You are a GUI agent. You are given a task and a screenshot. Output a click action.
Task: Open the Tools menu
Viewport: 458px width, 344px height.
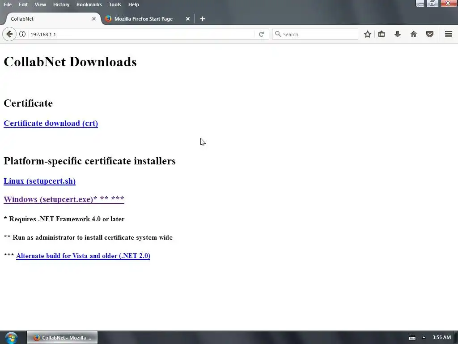tap(115, 4)
